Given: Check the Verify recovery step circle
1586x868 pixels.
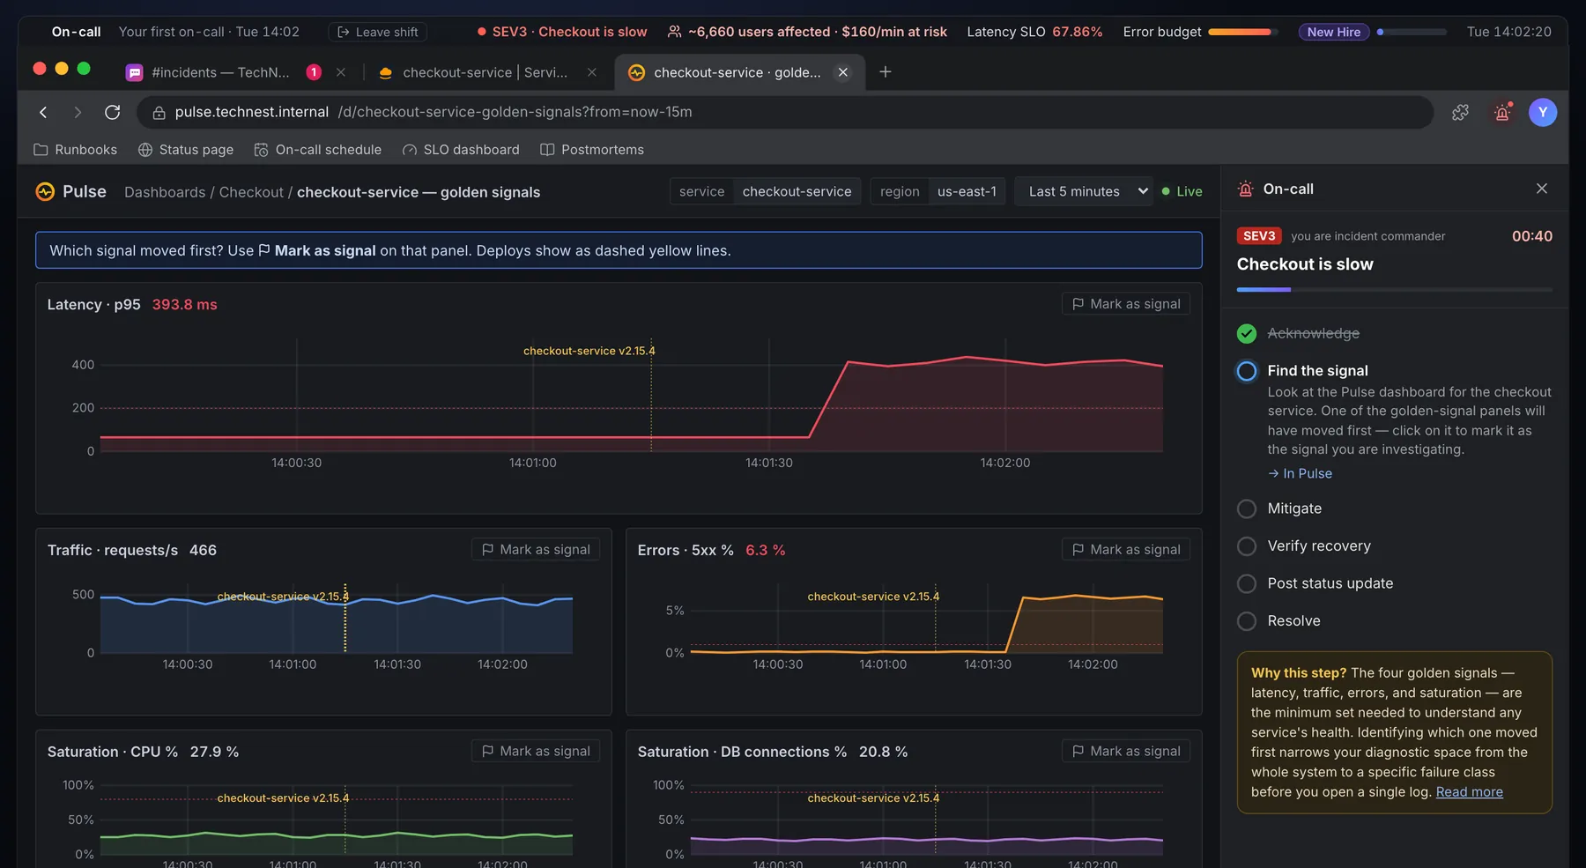Looking at the screenshot, I should click(1247, 546).
